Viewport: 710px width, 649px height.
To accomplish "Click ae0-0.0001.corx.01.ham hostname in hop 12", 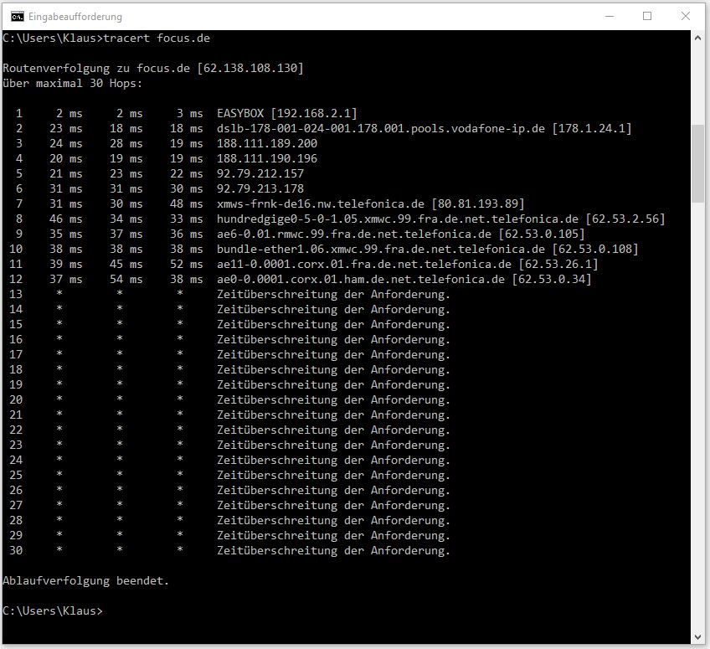I will (361, 279).
